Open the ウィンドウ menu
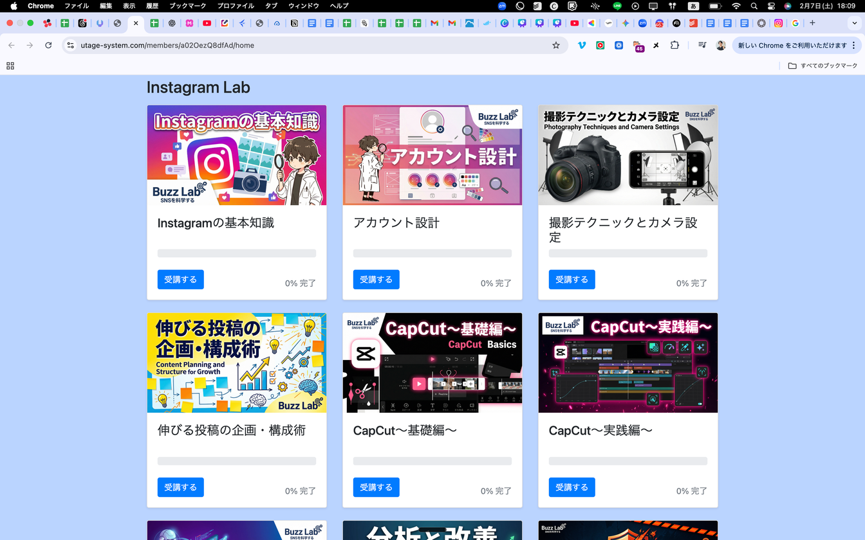Viewport: 865px width, 540px height. [303, 6]
